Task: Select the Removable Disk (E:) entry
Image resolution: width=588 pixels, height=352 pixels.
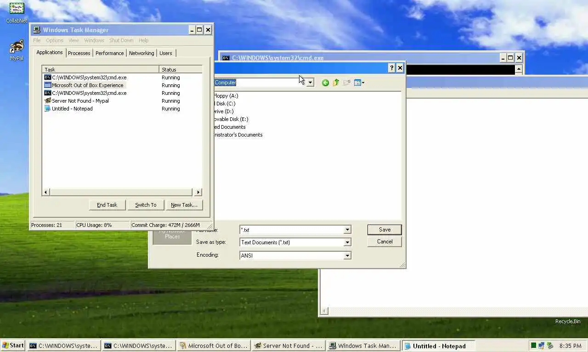Action: click(231, 119)
